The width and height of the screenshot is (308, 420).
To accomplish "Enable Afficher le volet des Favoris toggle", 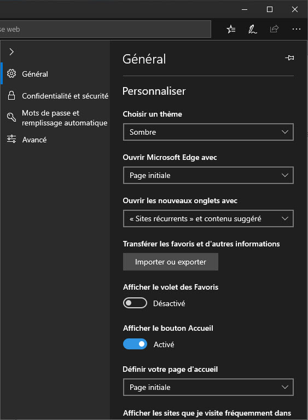I will coord(135,303).
